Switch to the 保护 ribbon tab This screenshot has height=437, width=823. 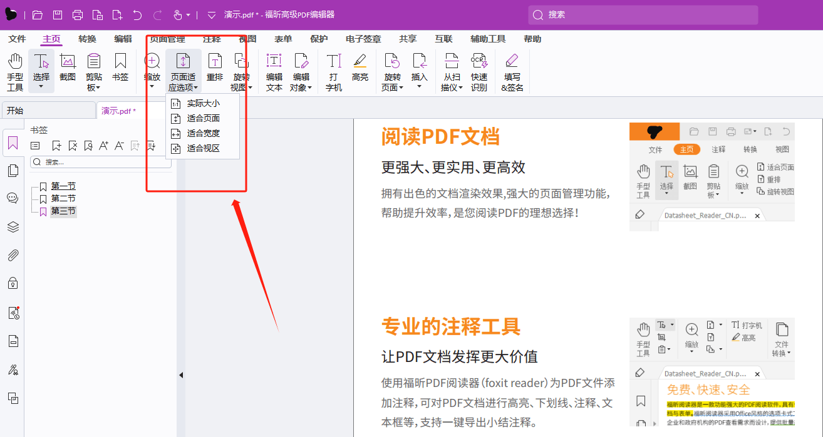(x=319, y=39)
